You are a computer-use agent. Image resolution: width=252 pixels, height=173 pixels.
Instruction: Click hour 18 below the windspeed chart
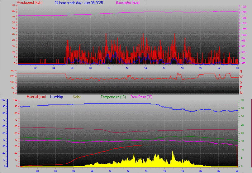coord(182,68)
